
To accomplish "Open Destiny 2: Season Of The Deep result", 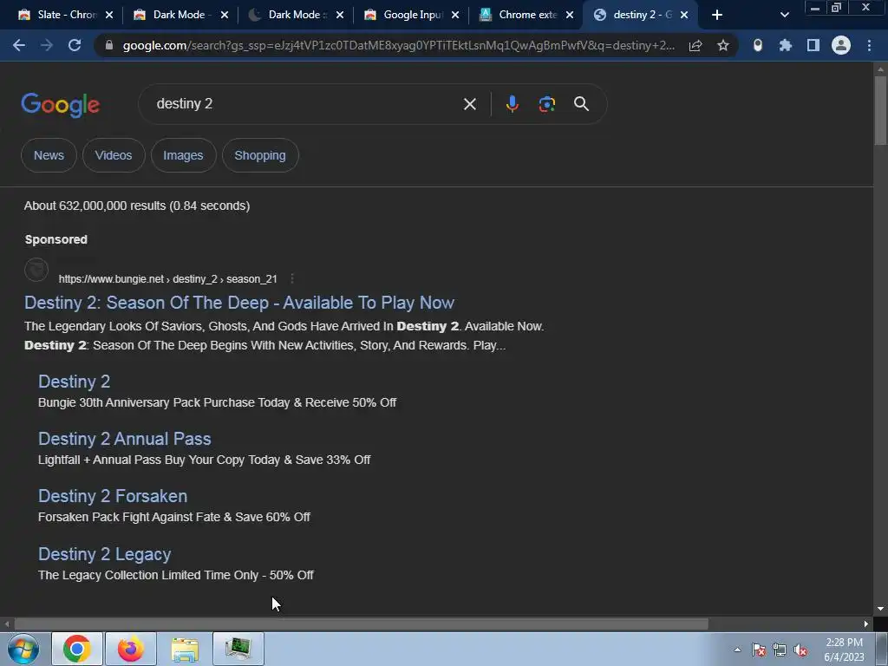I will [239, 303].
